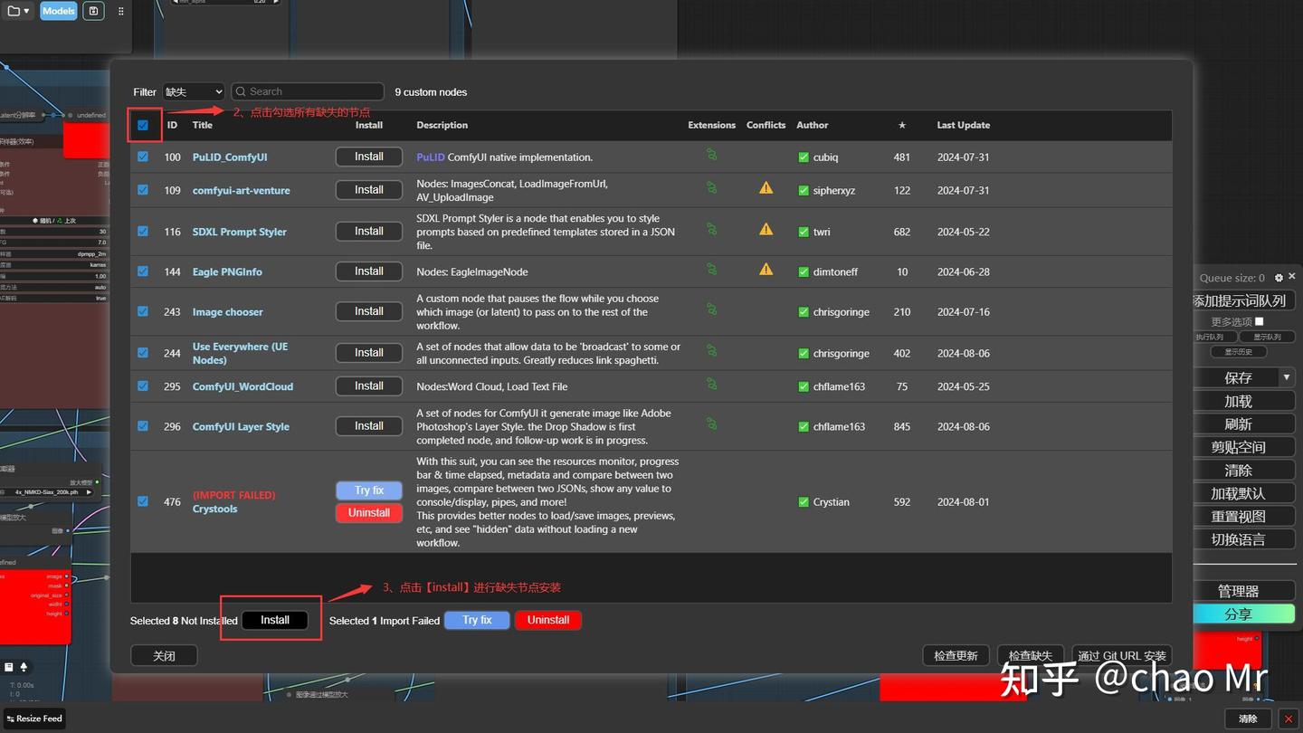Click Install in the SDXL Prompt Styler row

pos(369,231)
